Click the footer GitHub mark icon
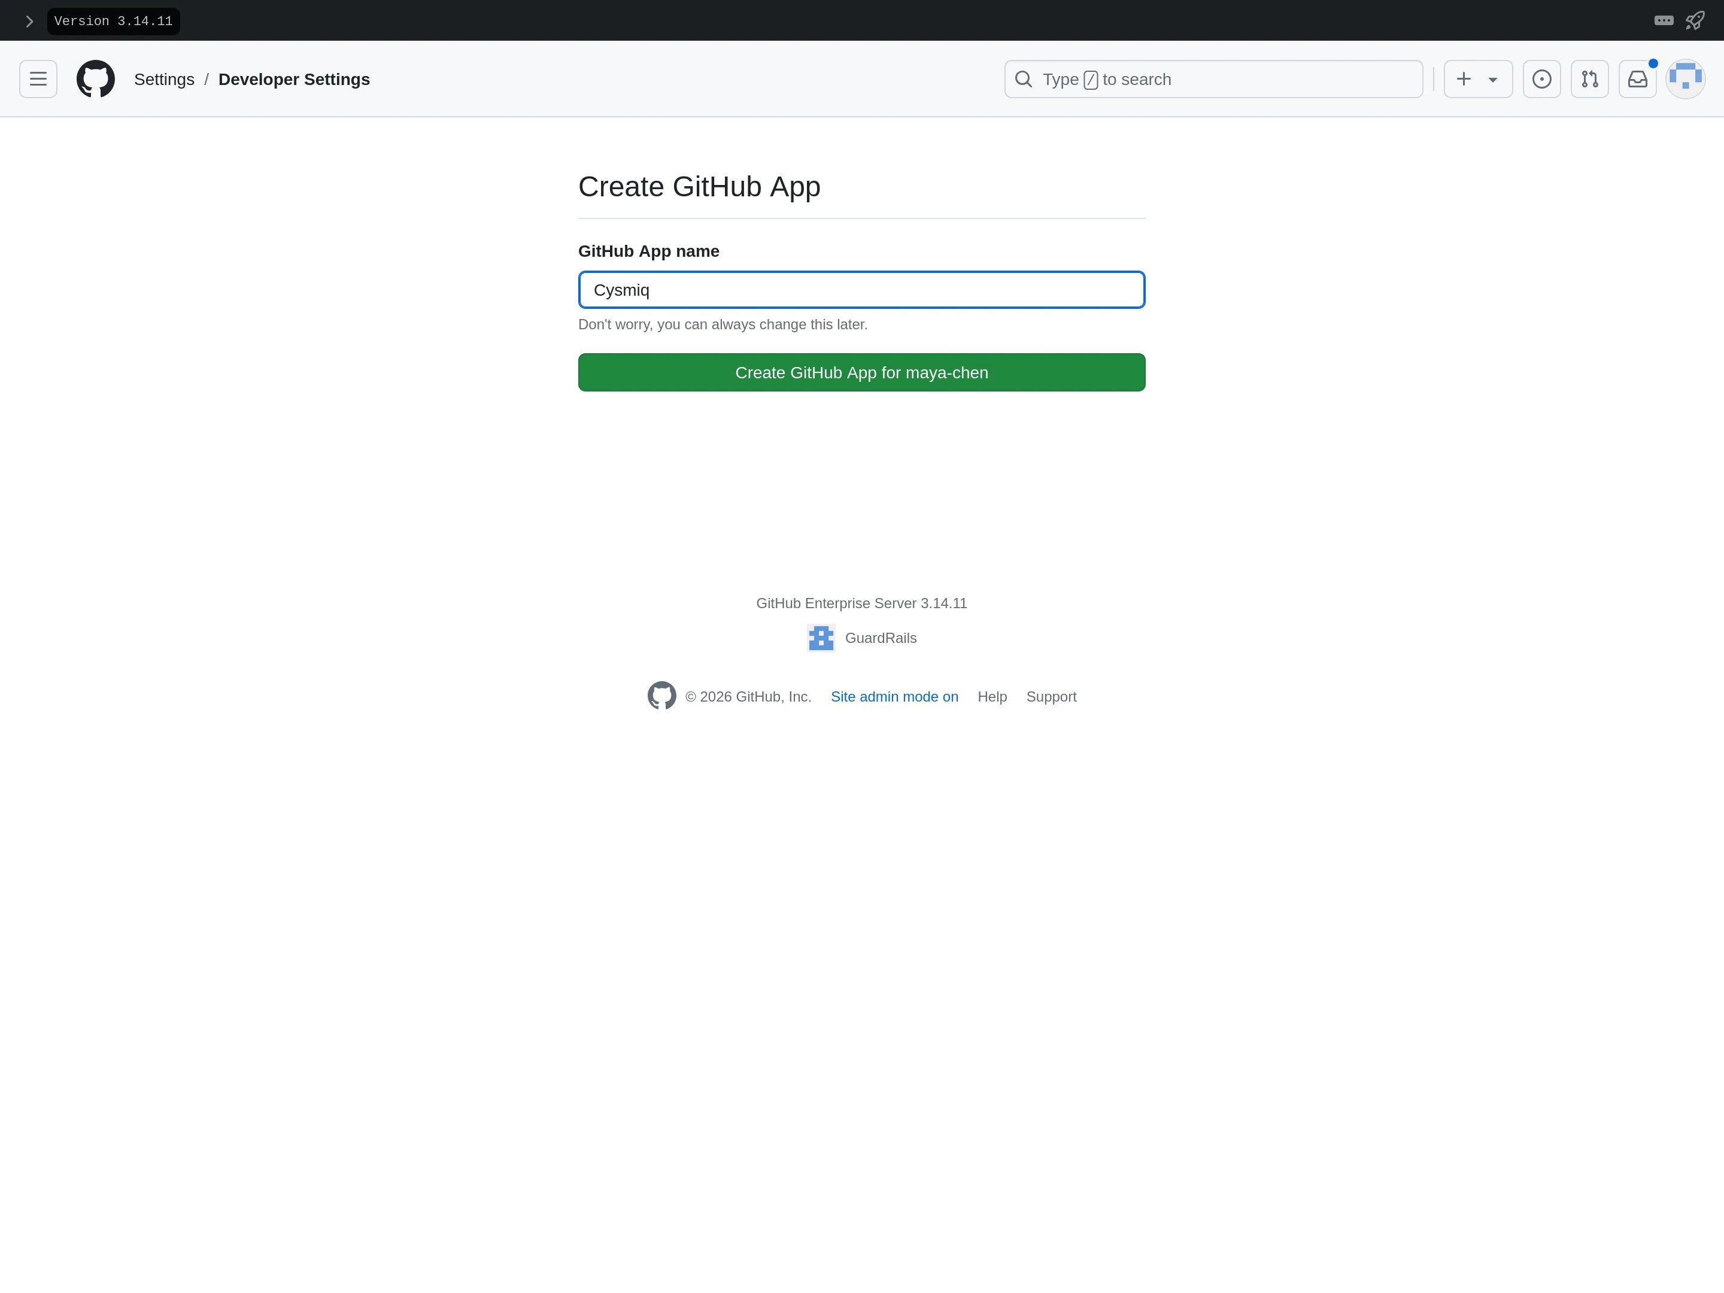 (661, 696)
